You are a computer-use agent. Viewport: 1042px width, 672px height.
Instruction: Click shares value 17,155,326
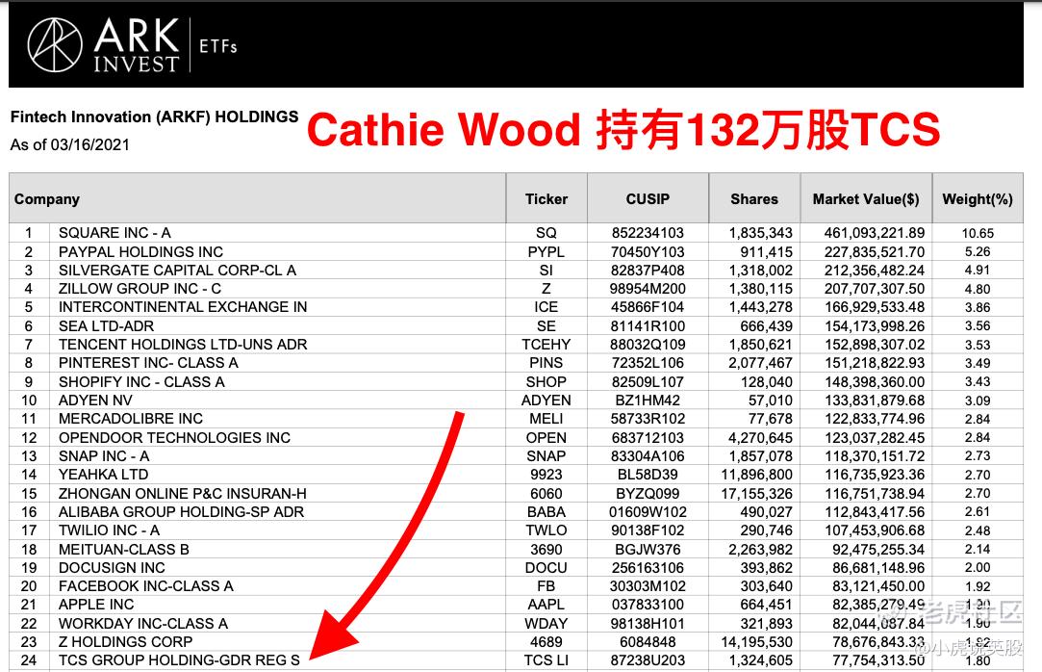click(757, 493)
